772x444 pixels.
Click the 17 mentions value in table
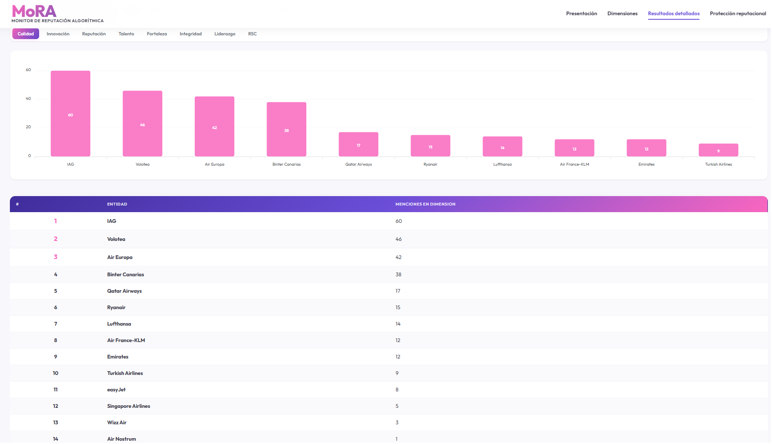(398, 291)
